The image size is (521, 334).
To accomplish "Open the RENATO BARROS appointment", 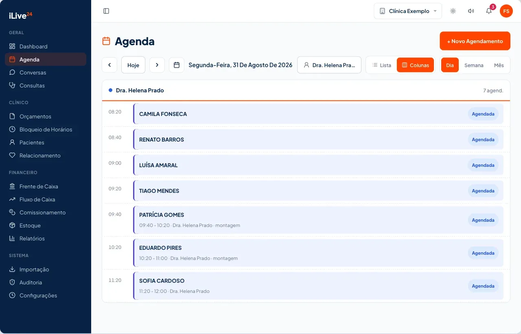I will coord(318,140).
